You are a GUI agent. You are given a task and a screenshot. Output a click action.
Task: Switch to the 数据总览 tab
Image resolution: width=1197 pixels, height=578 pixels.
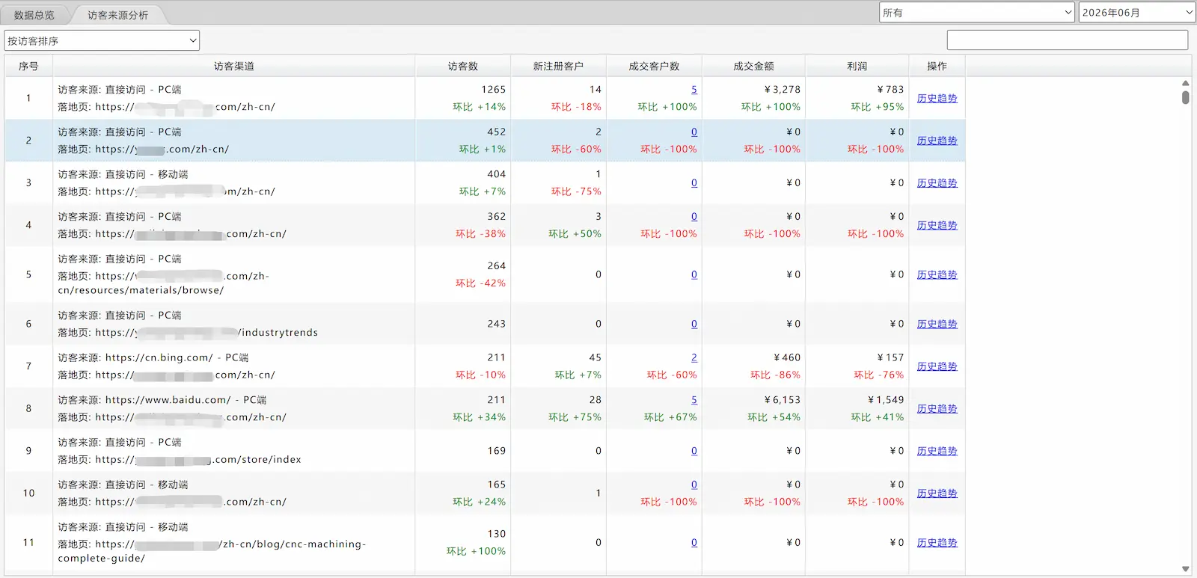coord(34,15)
